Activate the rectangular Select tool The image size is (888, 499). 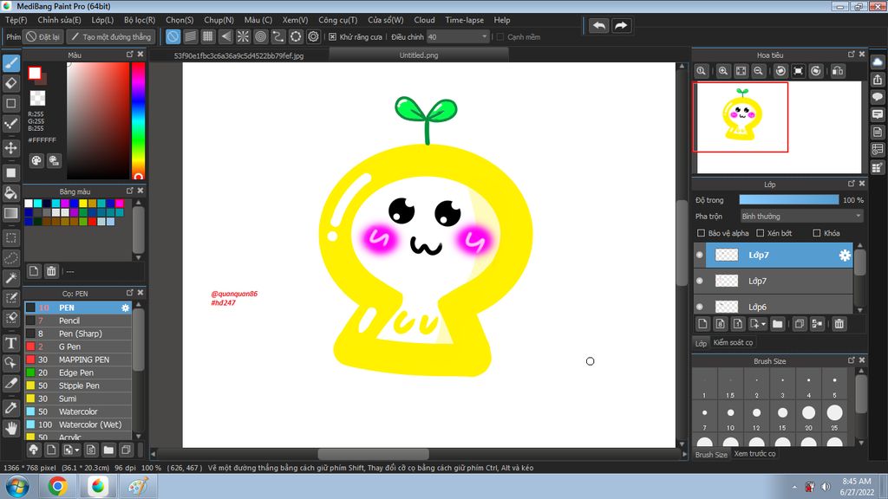pos(10,238)
